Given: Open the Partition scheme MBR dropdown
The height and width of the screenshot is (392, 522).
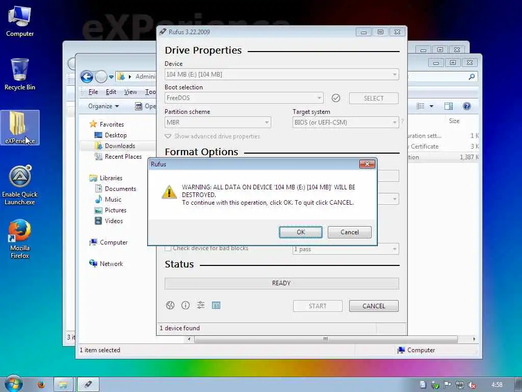Looking at the screenshot, I should click(218, 122).
